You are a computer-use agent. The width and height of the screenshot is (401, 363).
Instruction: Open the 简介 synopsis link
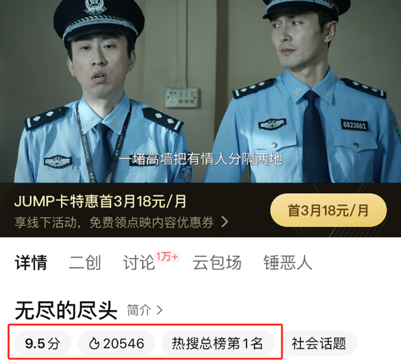(x=145, y=310)
